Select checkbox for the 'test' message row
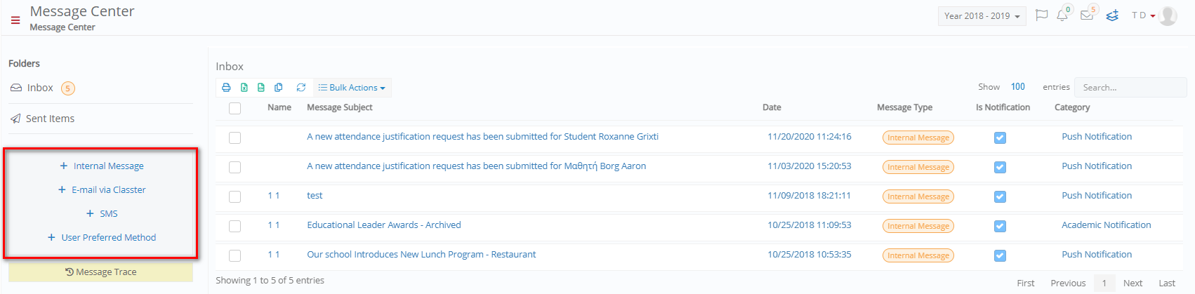 pyautogui.click(x=235, y=196)
